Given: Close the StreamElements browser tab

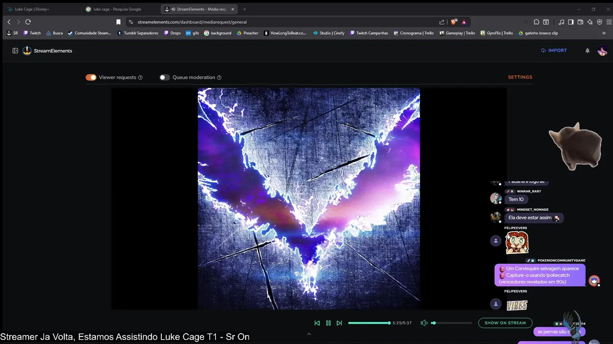Looking at the screenshot, I should pos(232,9).
